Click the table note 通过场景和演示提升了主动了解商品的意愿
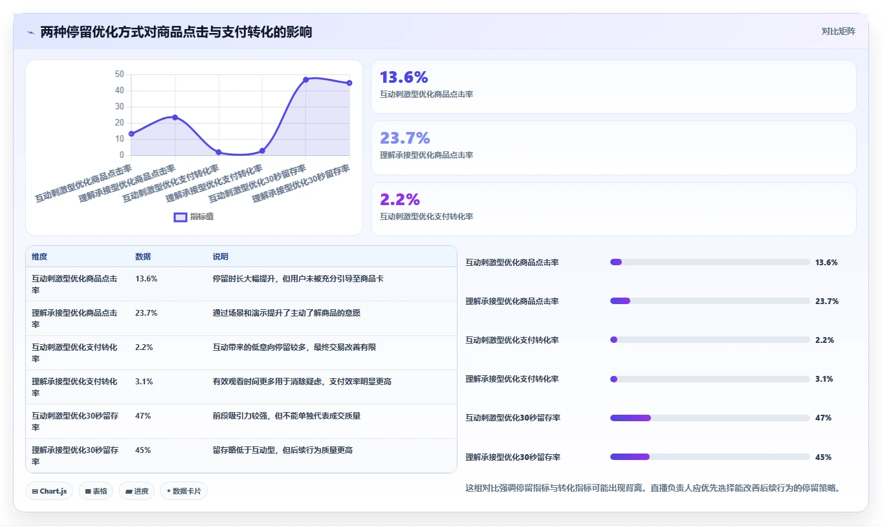The image size is (882, 526). click(287, 313)
